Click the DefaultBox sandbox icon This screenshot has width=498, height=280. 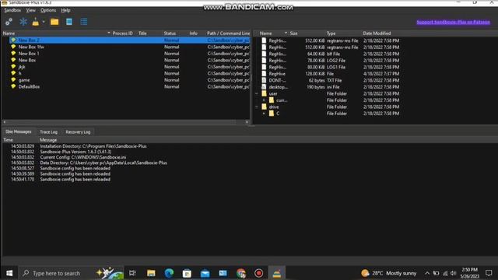[x=13, y=86]
